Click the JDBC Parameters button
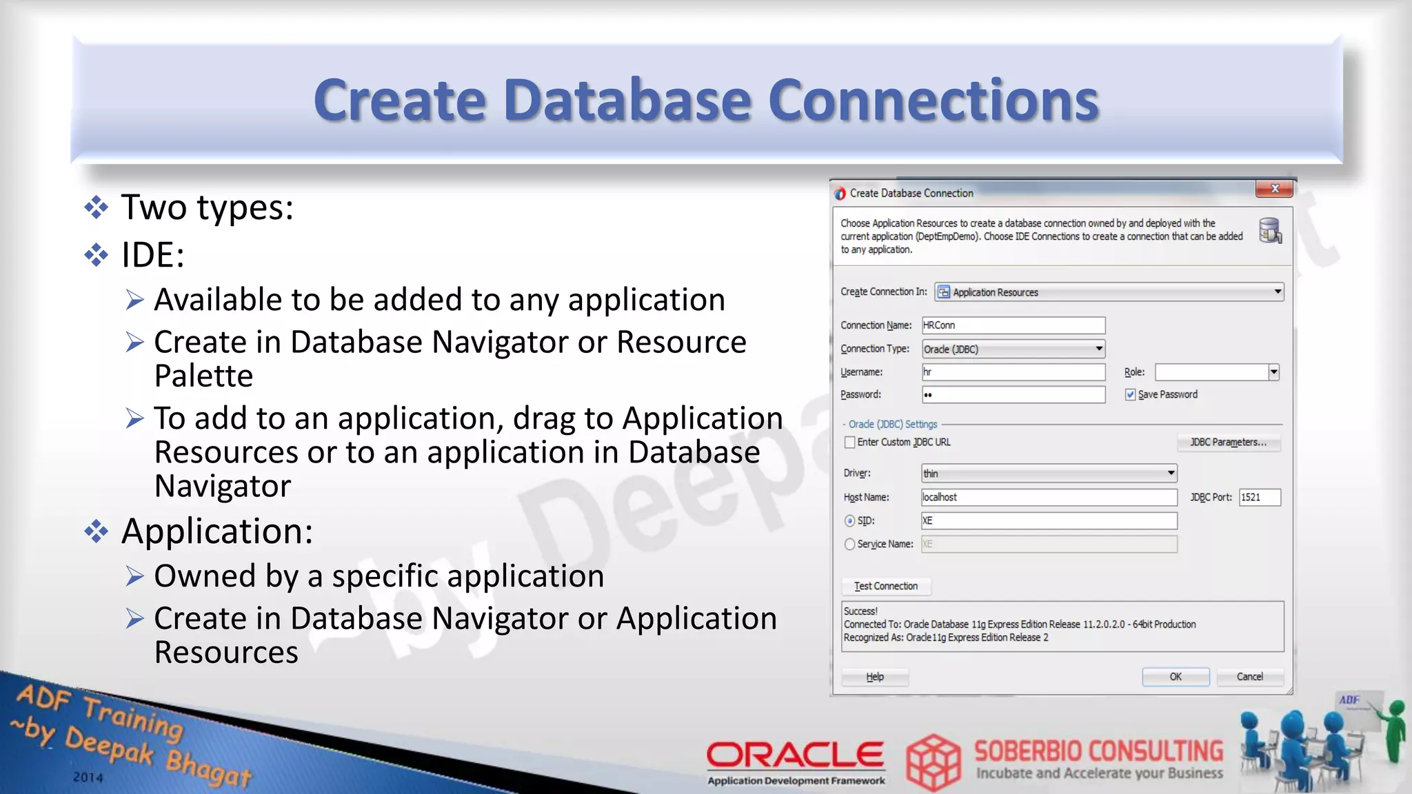The width and height of the screenshot is (1412, 794). (x=1228, y=442)
